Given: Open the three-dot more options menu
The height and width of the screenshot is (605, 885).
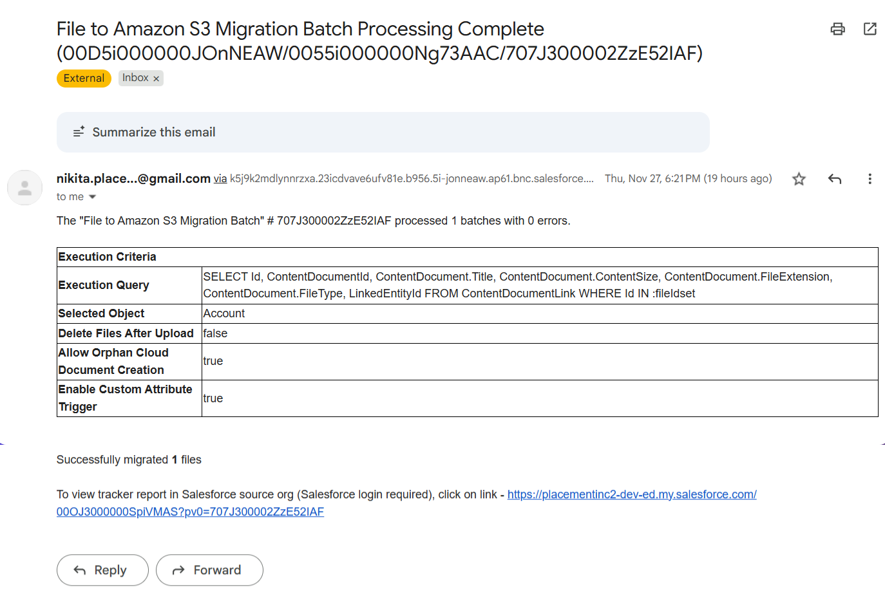Looking at the screenshot, I should (870, 179).
